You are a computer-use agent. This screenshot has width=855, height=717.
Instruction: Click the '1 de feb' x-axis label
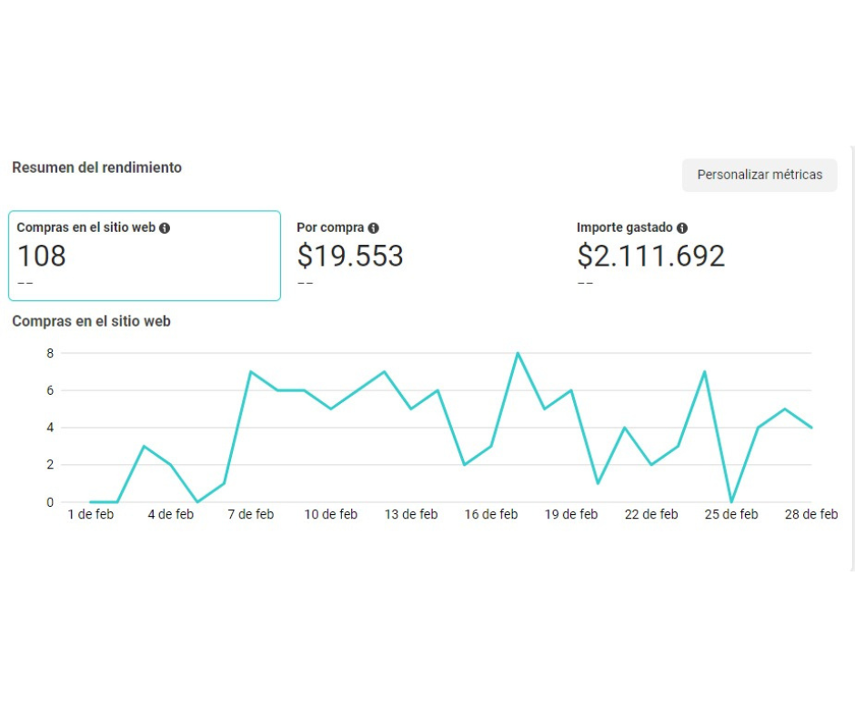click(x=91, y=515)
